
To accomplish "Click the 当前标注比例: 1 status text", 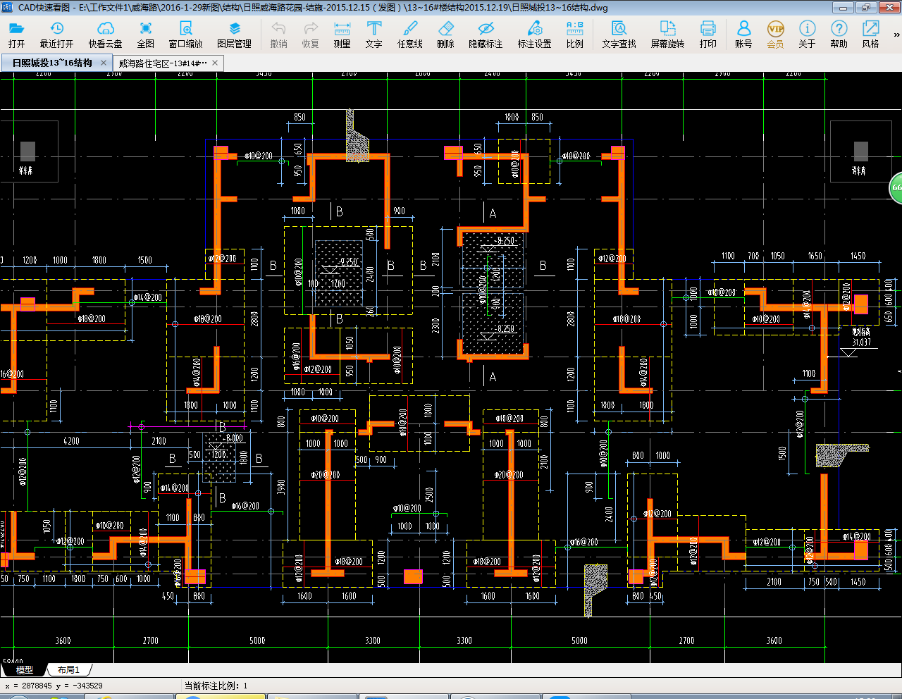I will point(216,686).
